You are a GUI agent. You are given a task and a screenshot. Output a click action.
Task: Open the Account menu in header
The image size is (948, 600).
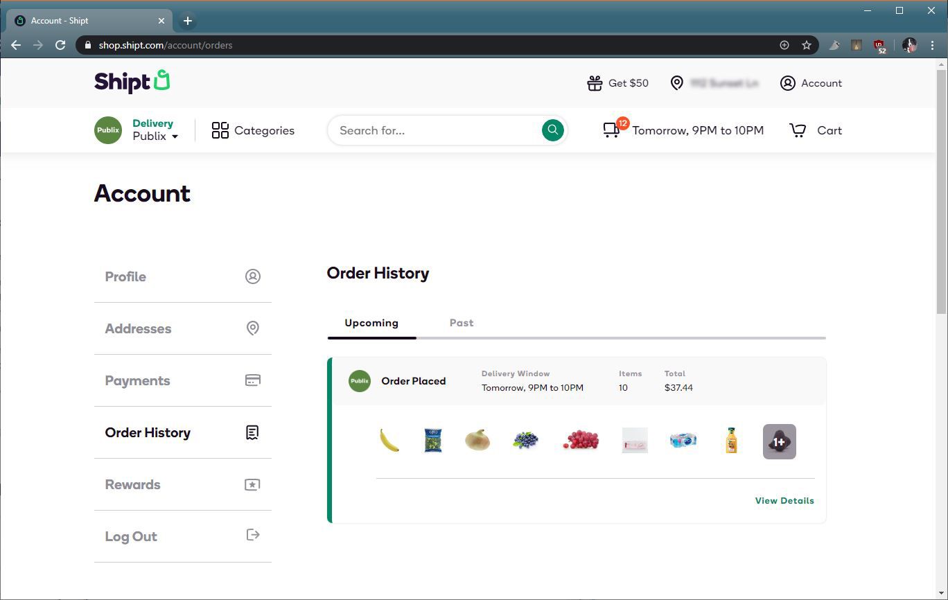tap(811, 83)
